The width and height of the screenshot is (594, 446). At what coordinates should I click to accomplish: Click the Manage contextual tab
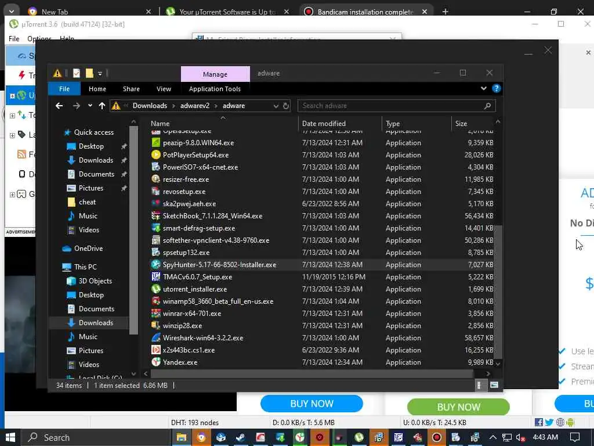pos(215,74)
